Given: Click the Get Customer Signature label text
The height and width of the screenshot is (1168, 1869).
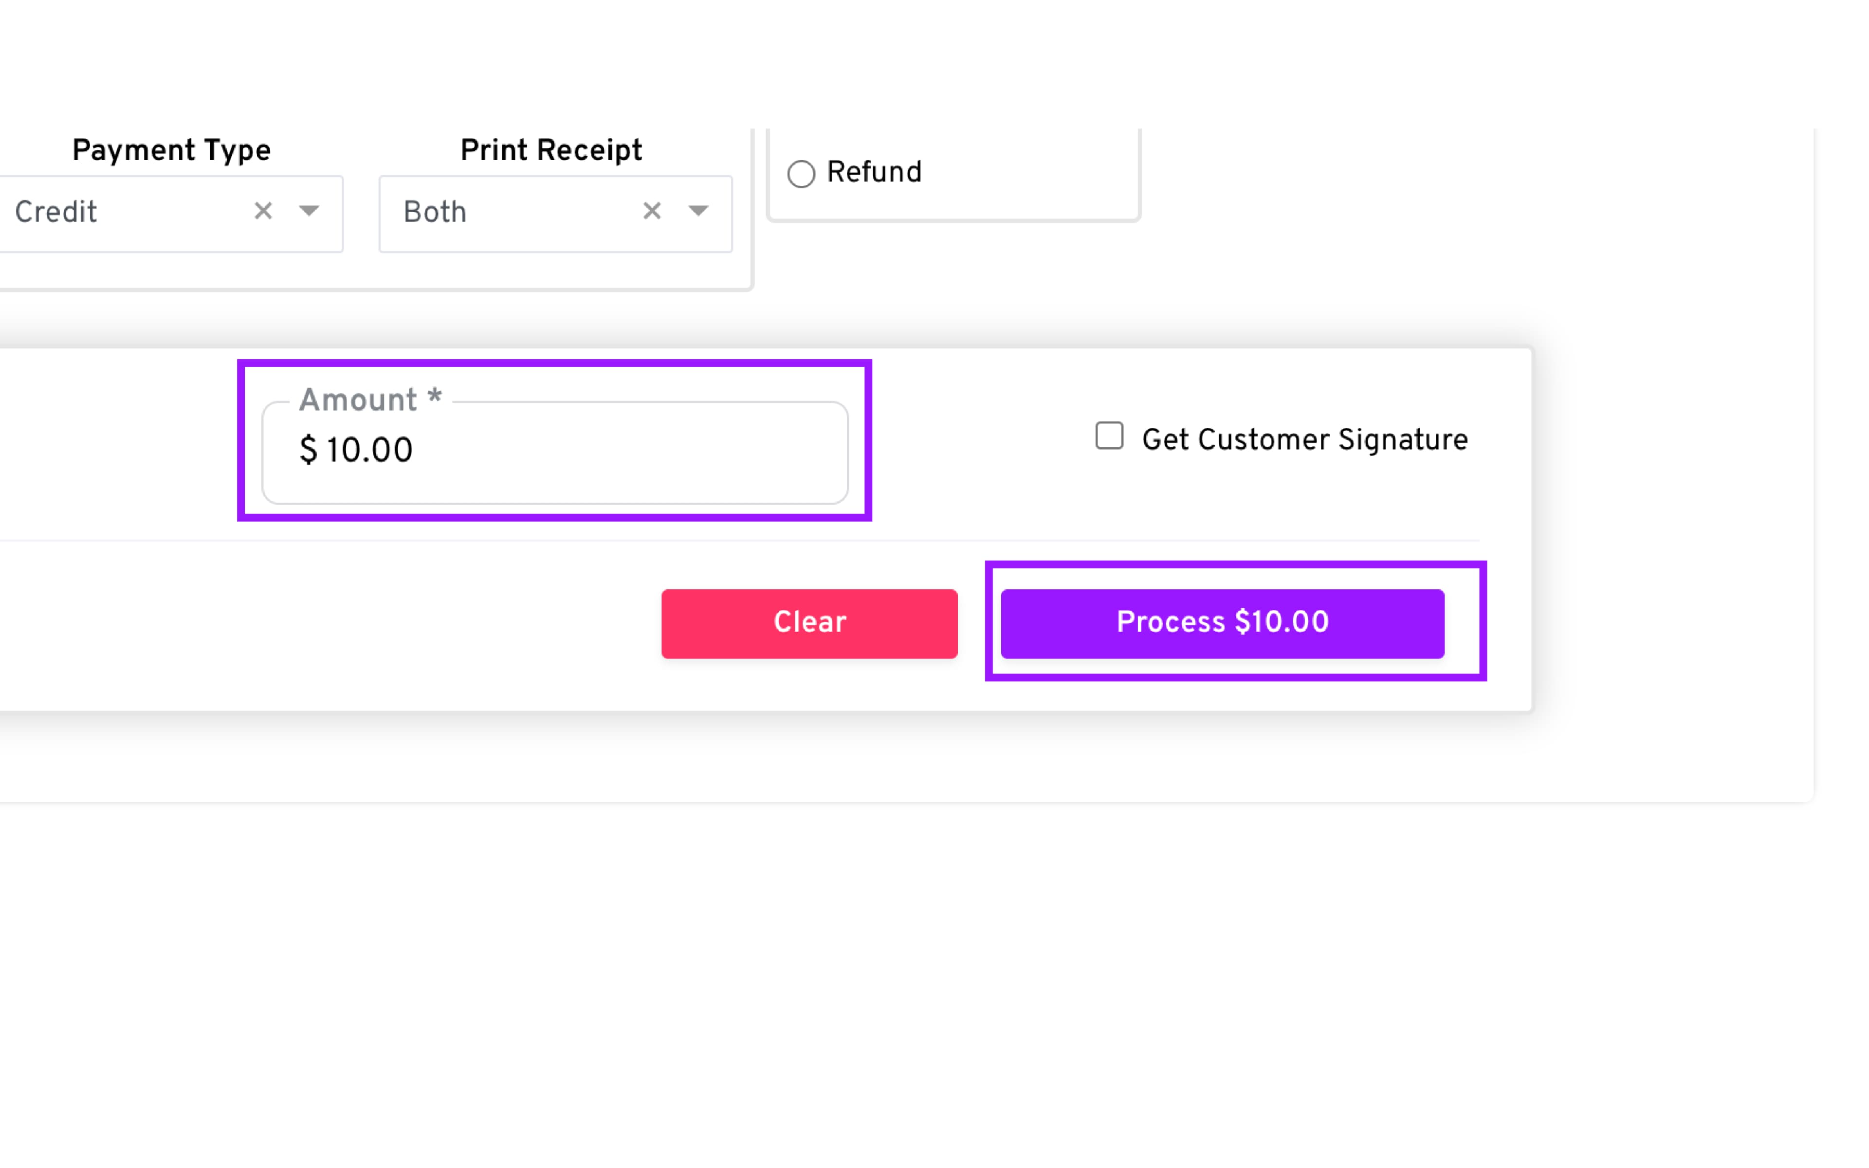Looking at the screenshot, I should click(1304, 439).
